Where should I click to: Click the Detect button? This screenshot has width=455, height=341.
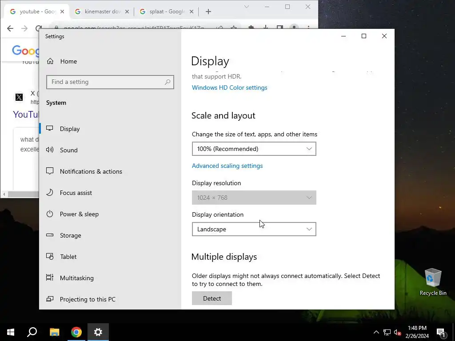pyautogui.click(x=212, y=298)
